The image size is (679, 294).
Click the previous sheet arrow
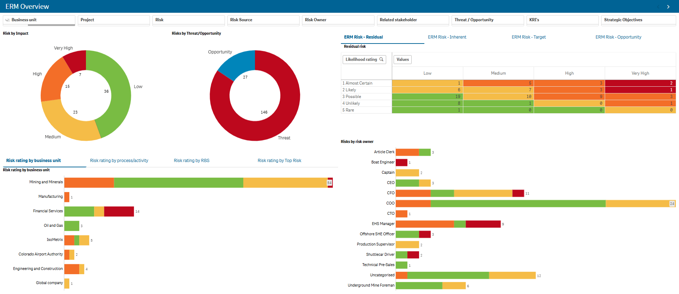tap(658, 7)
